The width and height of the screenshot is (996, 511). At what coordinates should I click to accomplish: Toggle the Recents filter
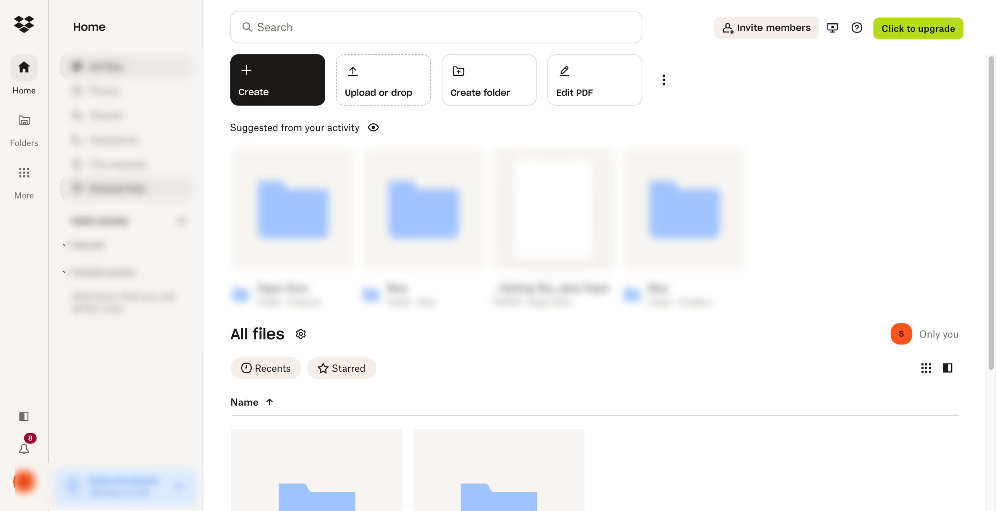pyautogui.click(x=266, y=368)
